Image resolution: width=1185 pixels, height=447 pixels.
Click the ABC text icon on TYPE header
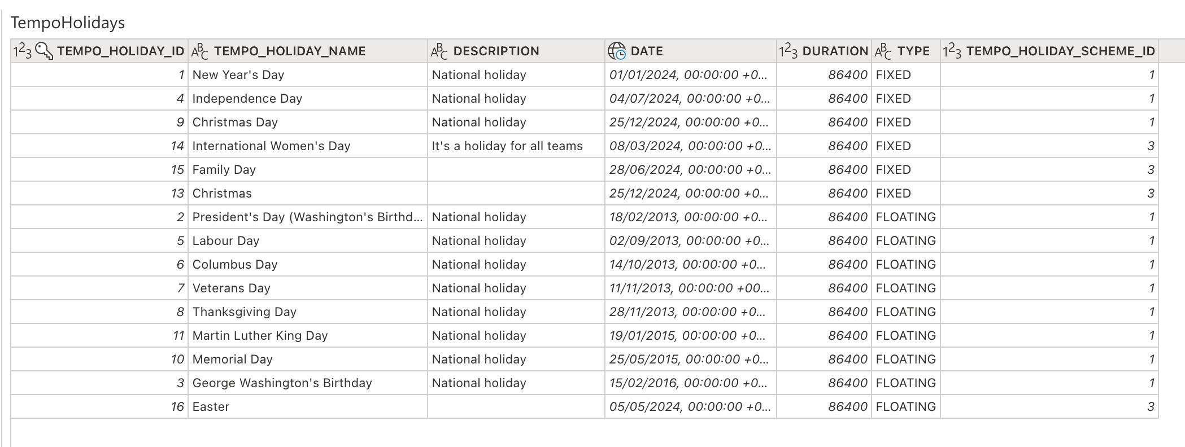click(883, 50)
